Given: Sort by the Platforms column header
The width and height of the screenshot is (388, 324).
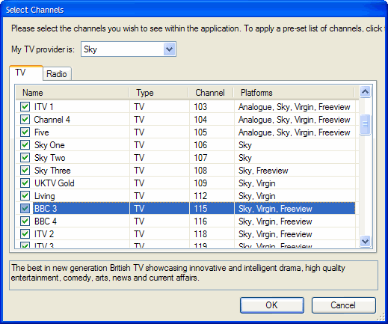Looking at the screenshot, I should tap(294, 93).
